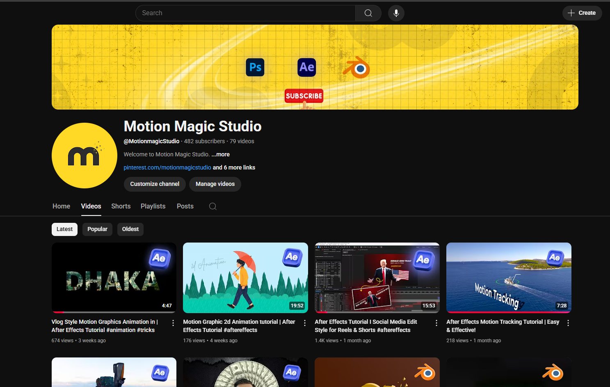The image size is (610, 387).
Task: Click the Motion Magic Studio channel avatar
Action: [85, 156]
